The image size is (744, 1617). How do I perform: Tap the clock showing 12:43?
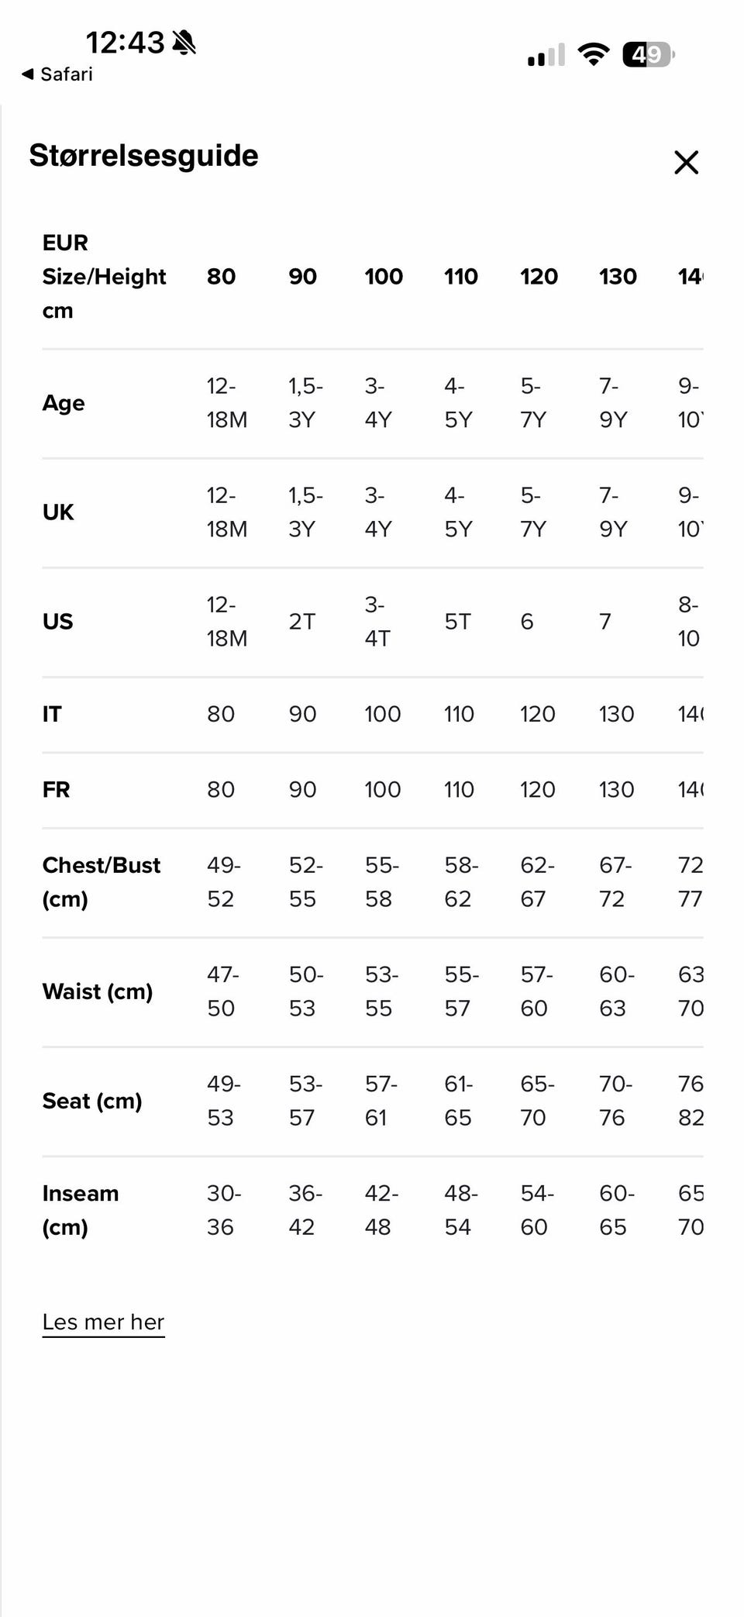[125, 43]
